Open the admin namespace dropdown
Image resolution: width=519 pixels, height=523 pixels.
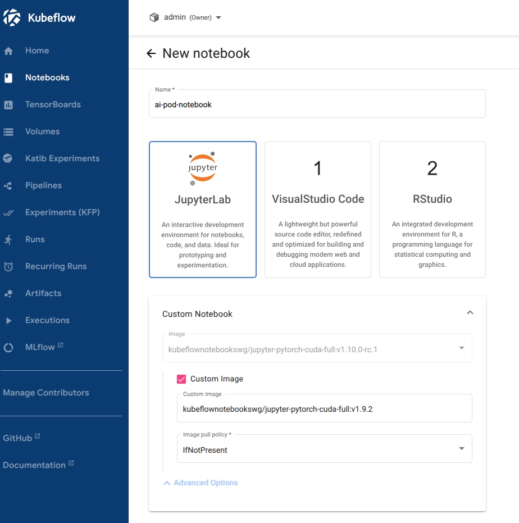coord(185,17)
